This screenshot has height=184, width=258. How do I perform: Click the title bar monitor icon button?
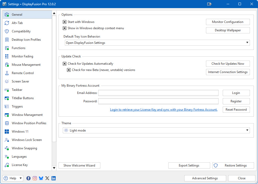(x=209, y=4)
